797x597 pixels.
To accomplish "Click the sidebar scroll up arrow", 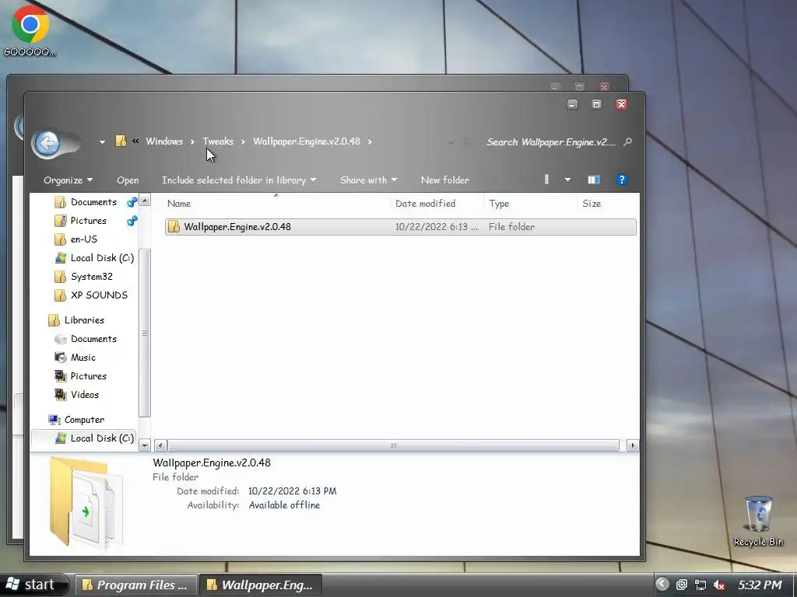I will tap(145, 200).
